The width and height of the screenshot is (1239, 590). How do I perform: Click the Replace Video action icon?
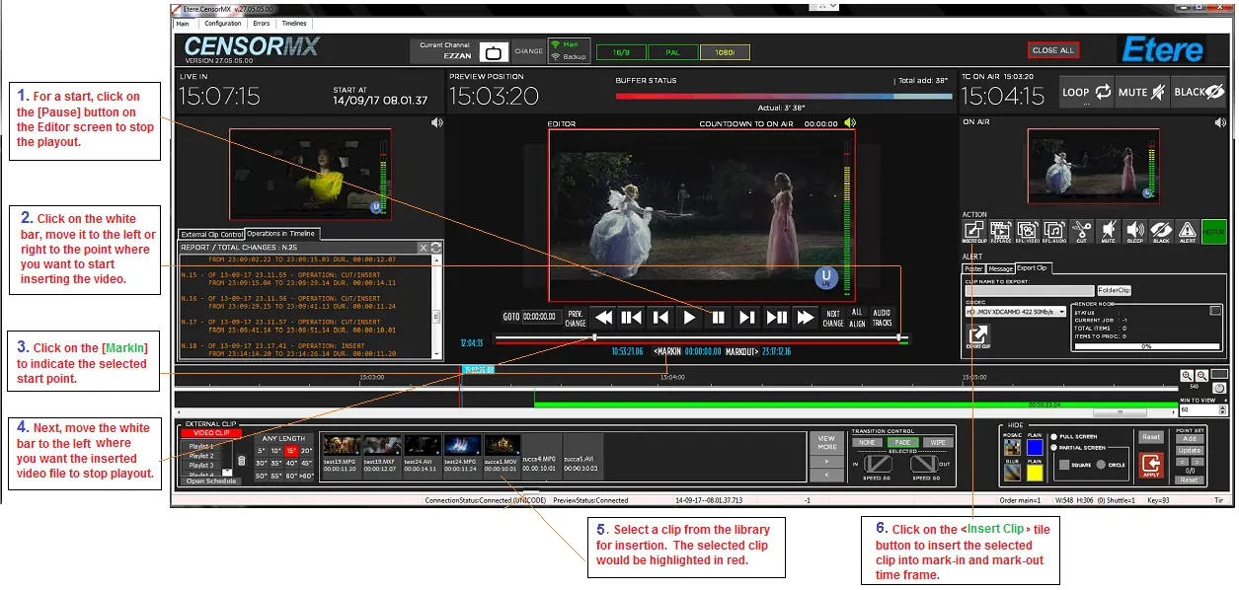1027,232
